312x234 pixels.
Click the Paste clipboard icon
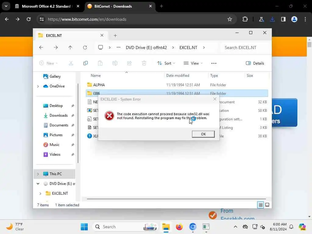(x=100, y=63)
